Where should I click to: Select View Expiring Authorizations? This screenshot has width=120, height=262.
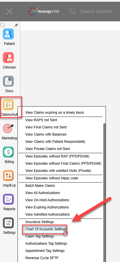(x=47, y=207)
